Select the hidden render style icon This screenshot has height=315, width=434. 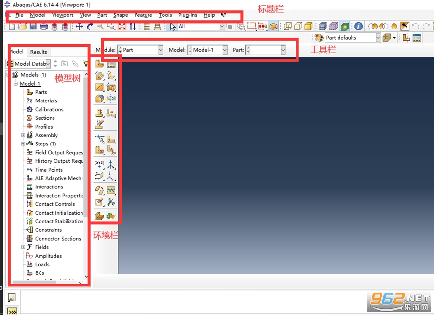[298, 27]
